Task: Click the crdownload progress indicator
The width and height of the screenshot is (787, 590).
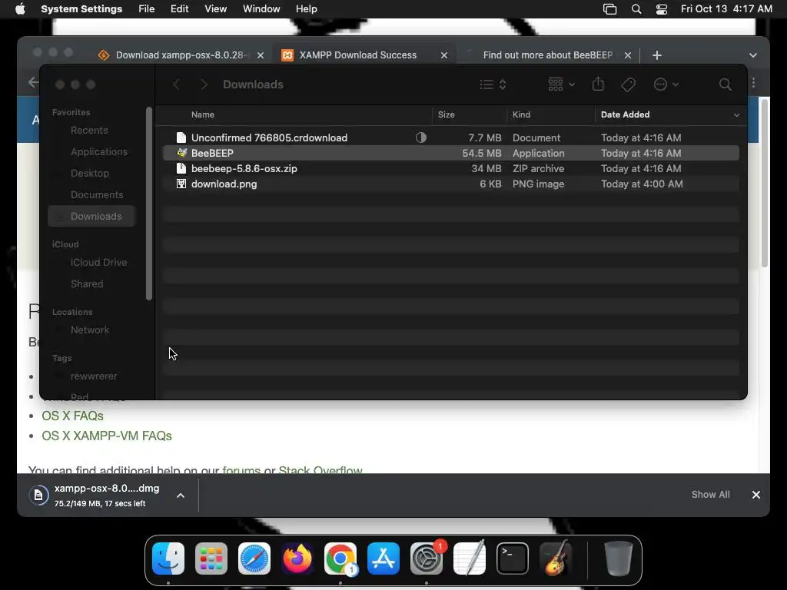Action: [420, 138]
